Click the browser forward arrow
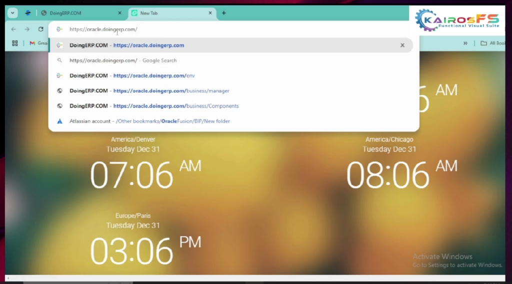Screen dimensions: 512x284 tap(27, 29)
